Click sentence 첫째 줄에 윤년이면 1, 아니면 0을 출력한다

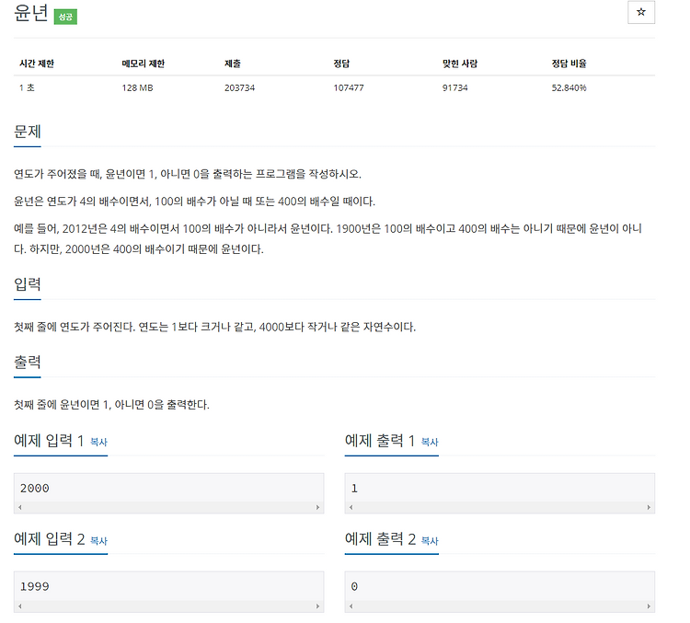point(111,404)
